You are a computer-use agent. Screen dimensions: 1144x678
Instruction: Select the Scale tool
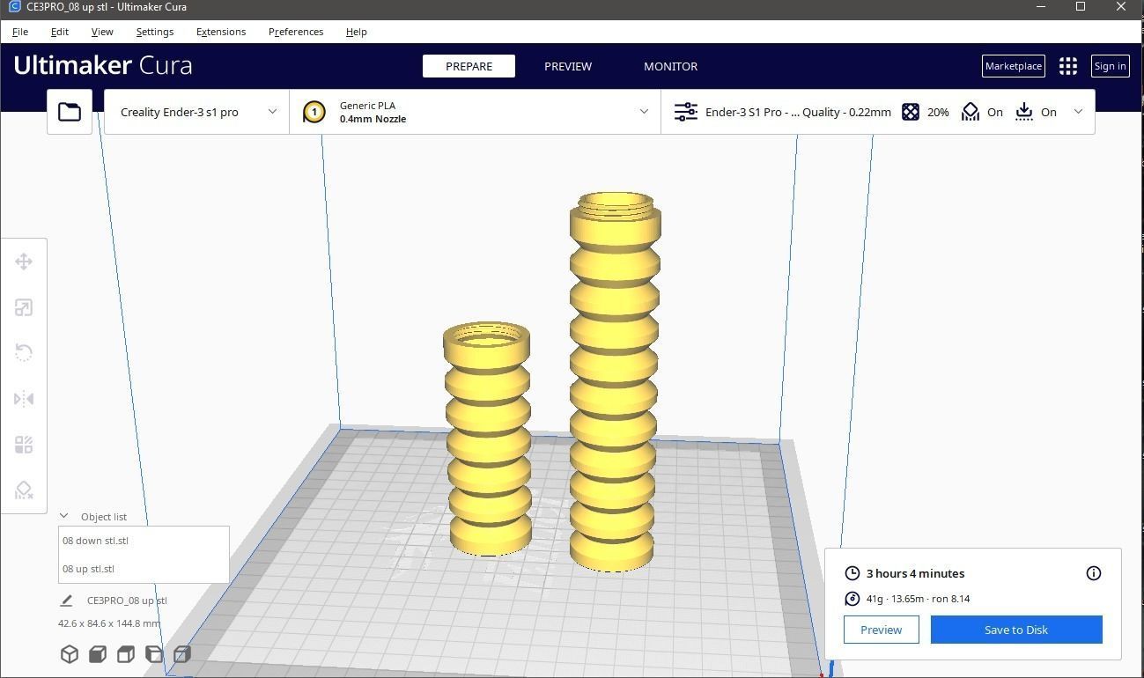click(24, 307)
